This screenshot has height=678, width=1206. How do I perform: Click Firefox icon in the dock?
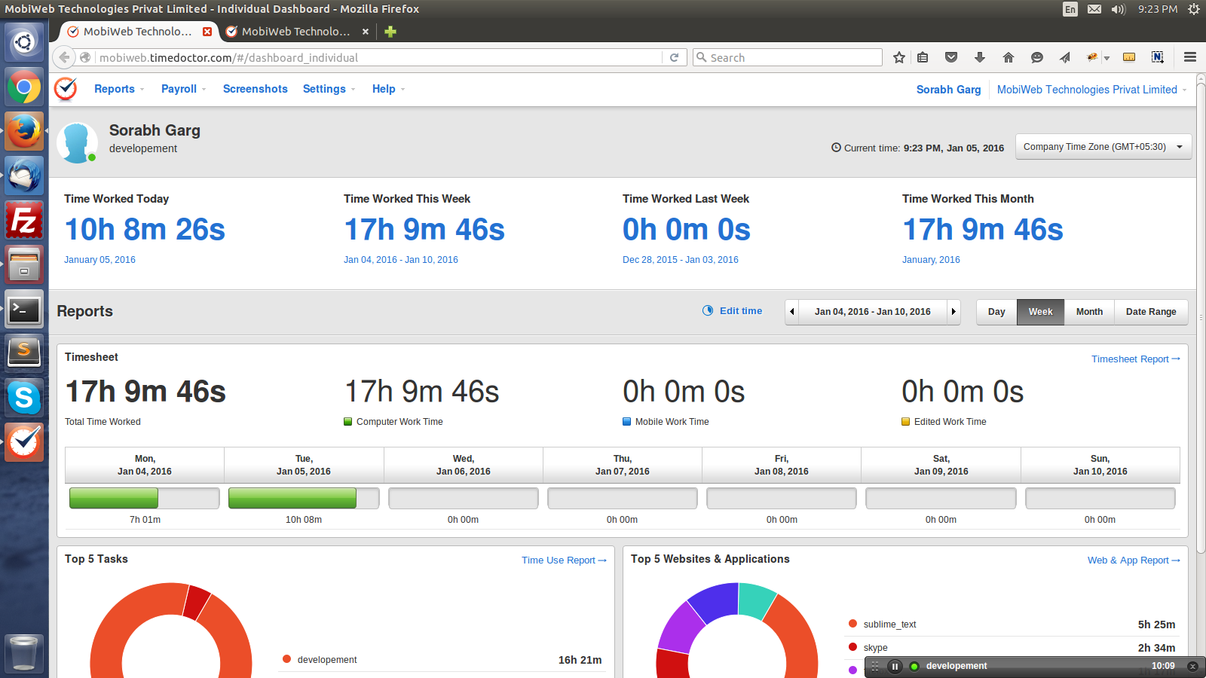pyautogui.click(x=24, y=132)
